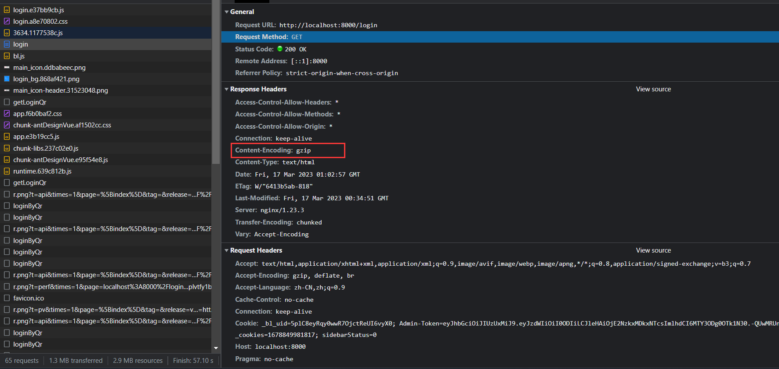Click the JS icon beside runtime.639c812b.js
Image resolution: width=779 pixels, height=369 pixels.
tap(7, 171)
